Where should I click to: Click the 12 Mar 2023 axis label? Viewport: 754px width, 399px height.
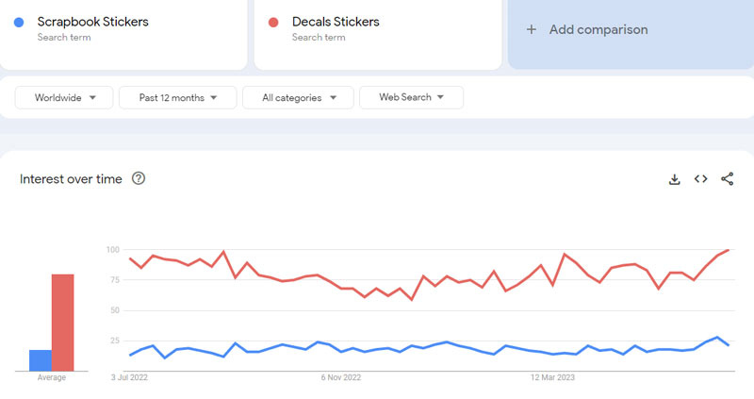click(553, 377)
